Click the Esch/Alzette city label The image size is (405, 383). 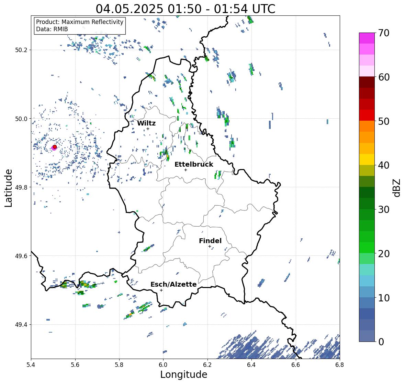coord(173,284)
